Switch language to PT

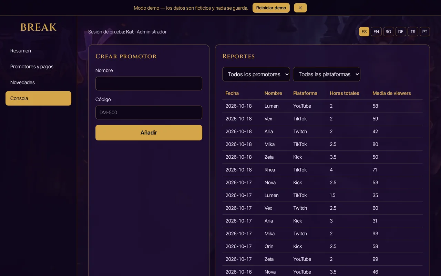425,32
